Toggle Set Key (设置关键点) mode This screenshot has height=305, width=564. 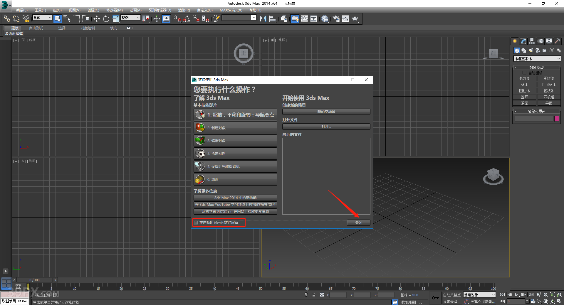pyautogui.click(x=452, y=301)
